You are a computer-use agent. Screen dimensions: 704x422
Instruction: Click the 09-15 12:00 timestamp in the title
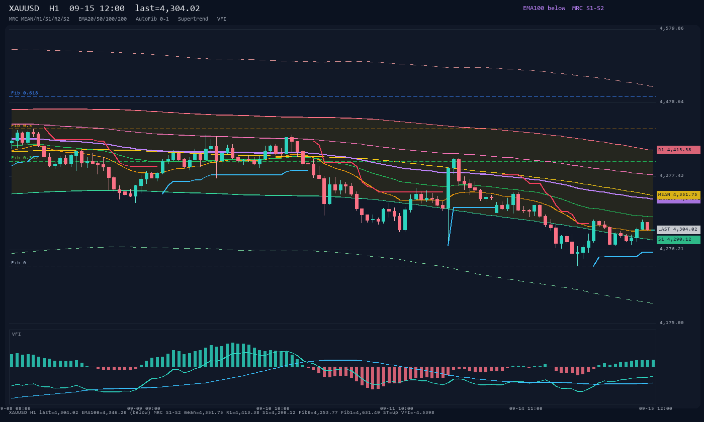[97, 8]
